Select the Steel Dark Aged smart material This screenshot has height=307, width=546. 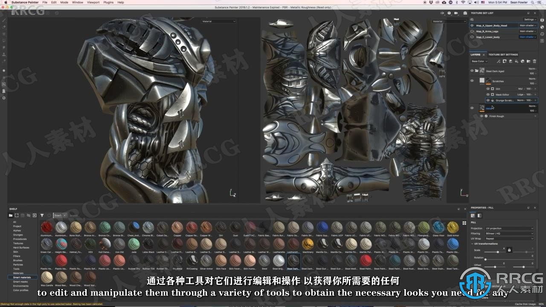click(x=293, y=261)
